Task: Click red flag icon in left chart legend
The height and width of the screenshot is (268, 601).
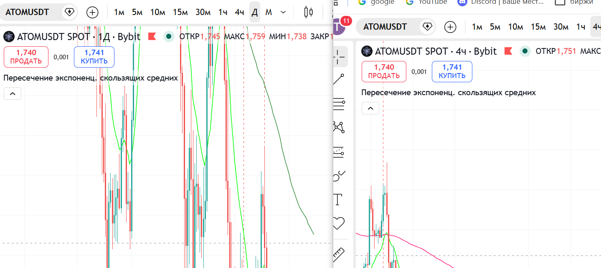Action: pyautogui.click(x=152, y=37)
